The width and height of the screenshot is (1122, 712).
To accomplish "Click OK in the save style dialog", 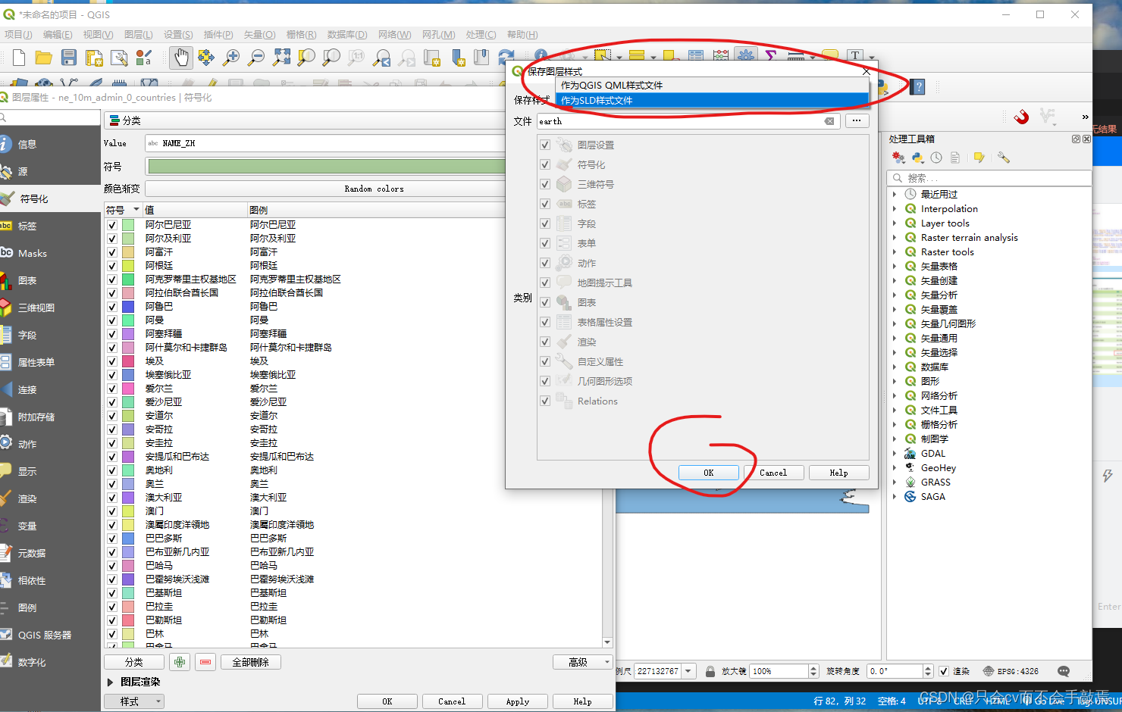I will coord(708,473).
